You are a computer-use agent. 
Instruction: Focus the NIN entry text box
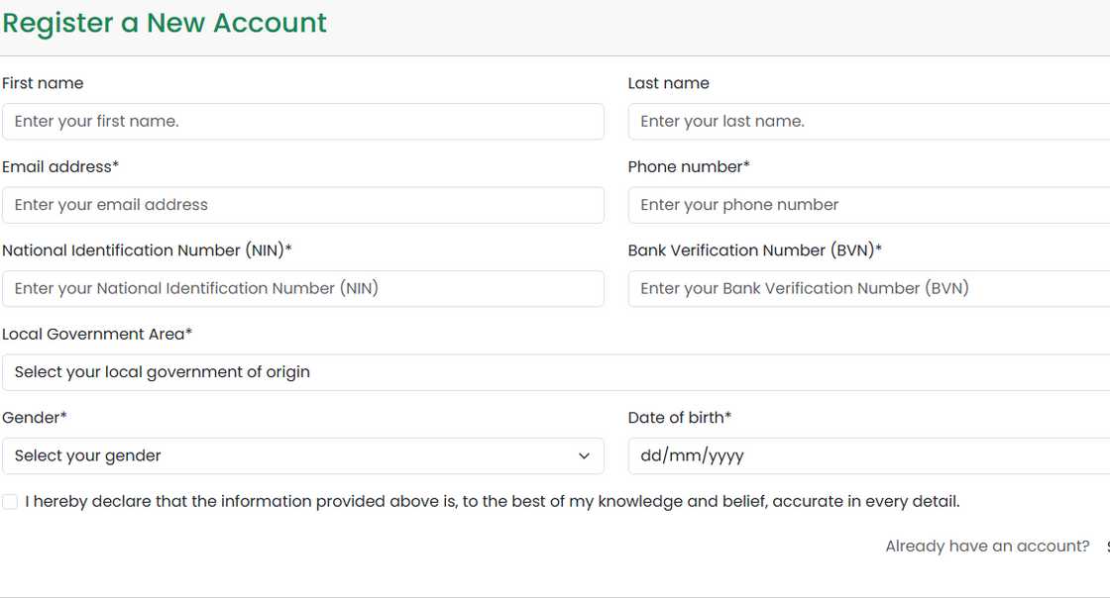pyautogui.click(x=302, y=288)
